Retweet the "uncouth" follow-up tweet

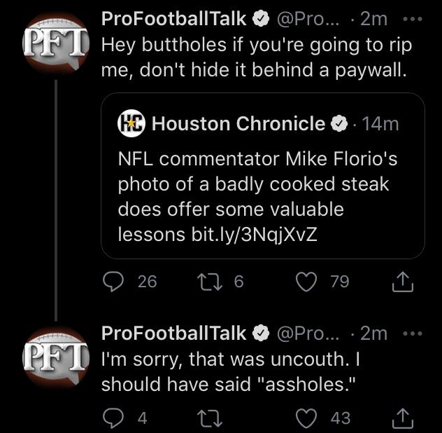(210, 418)
